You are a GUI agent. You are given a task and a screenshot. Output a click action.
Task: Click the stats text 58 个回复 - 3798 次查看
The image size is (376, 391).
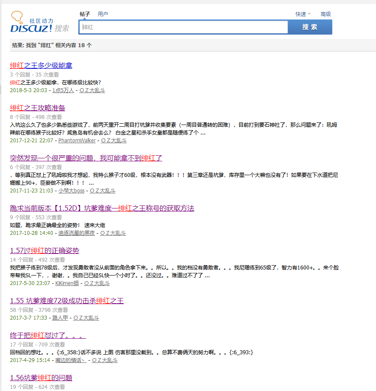tap(39, 310)
